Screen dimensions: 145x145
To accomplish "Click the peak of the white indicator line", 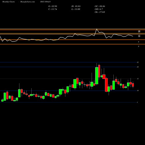I will (x=97, y=29).
